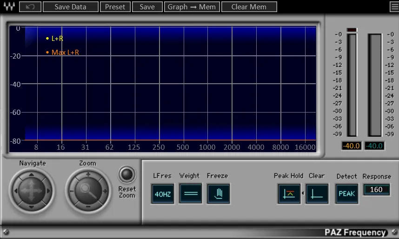Image resolution: width=399 pixels, height=239 pixels.
Task: Toggle LF res 40HZ button
Action: click(x=163, y=194)
